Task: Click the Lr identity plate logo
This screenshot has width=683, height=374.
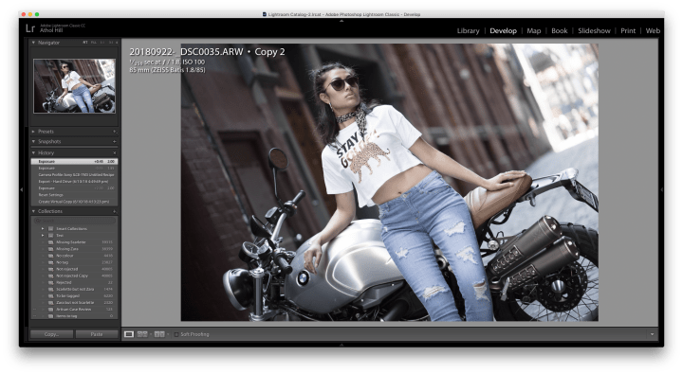Action: pos(30,28)
